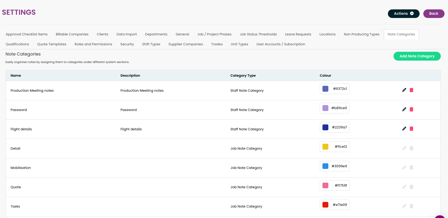Open the Shift Types tab
The width and height of the screenshot is (448, 218).
coord(151,44)
